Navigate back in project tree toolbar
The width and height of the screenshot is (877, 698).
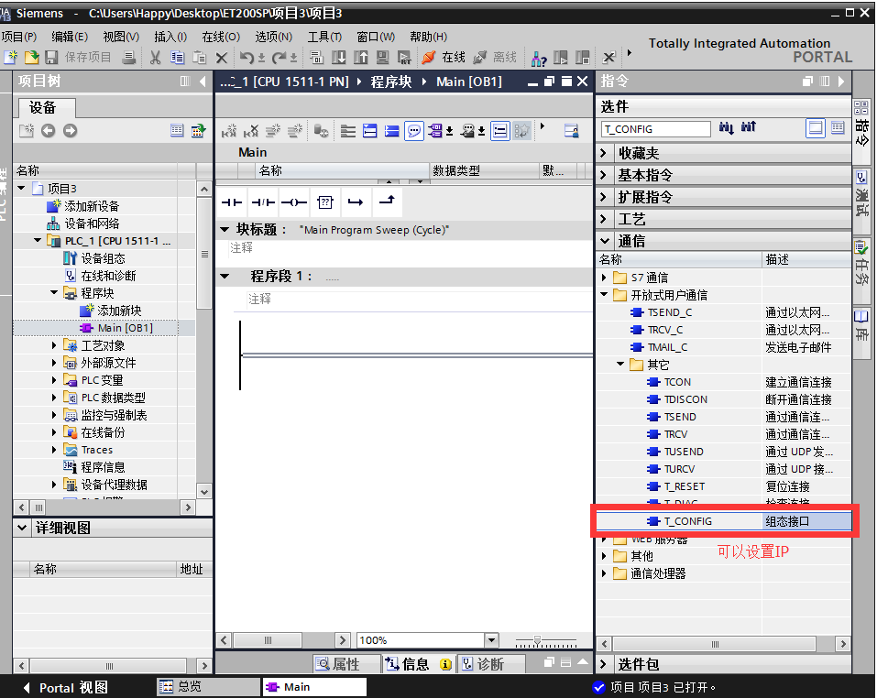tap(48, 131)
